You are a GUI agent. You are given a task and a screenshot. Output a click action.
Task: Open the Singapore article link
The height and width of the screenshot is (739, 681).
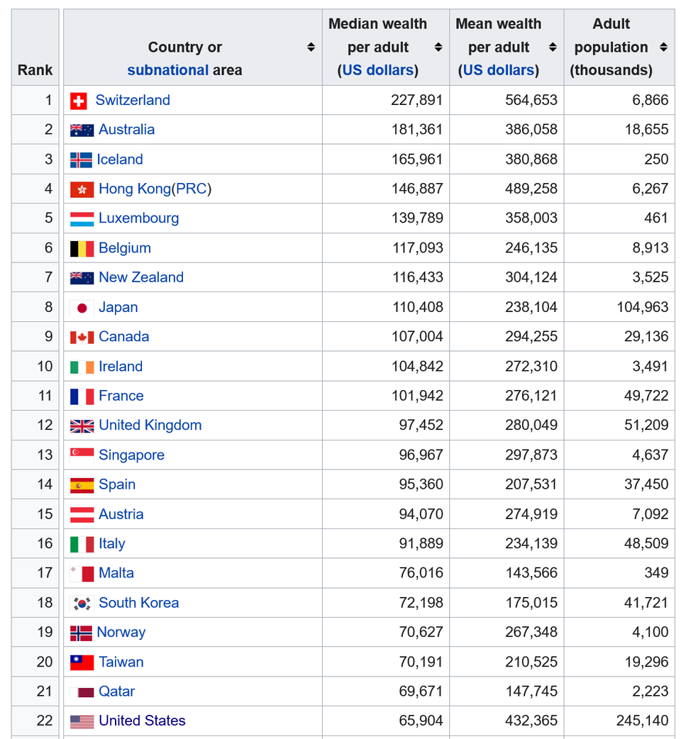[x=131, y=455]
